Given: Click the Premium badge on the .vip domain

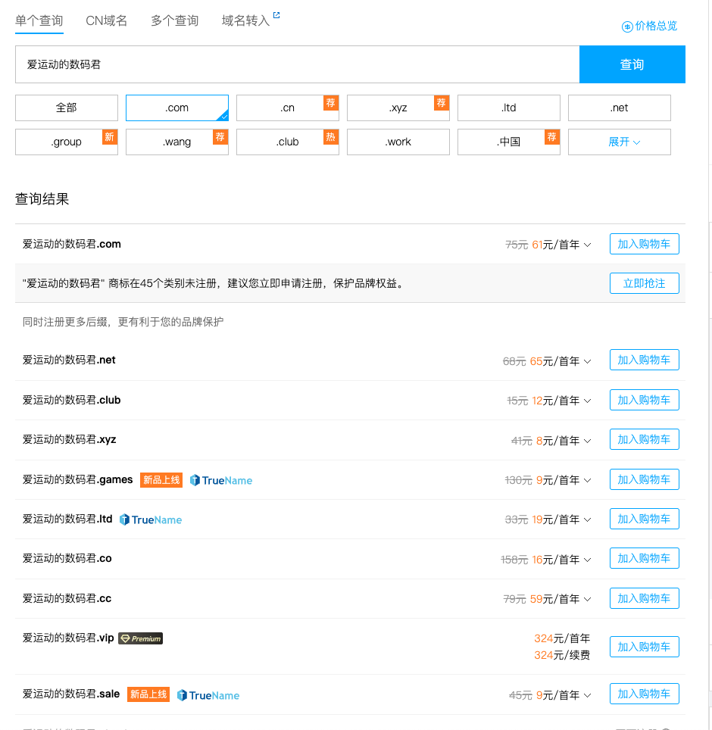Looking at the screenshot, I should click(x=140, y=638).
